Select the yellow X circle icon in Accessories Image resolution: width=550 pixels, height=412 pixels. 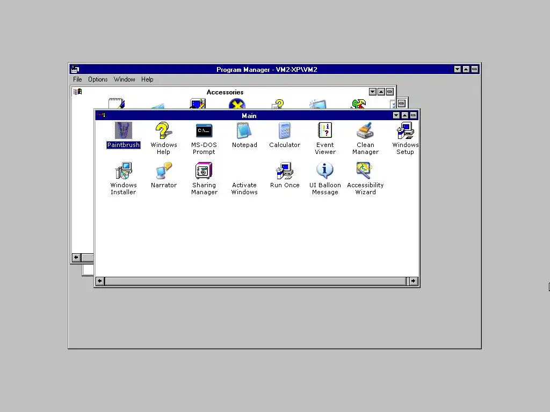237,104
